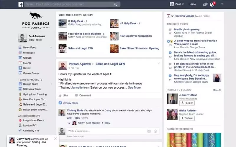236x147 pixels.
Task: Expand the account menu arrow at the far right of the top bar
Action: click(222, 4)
